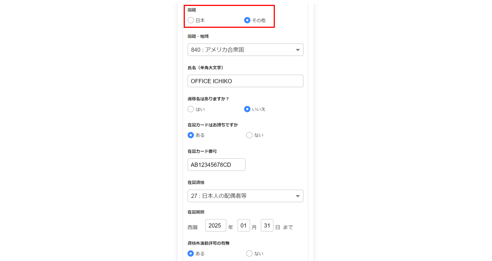
Task: Choose はい for 通称名 question
Action: pyautogui.click(x=191, y=109)
